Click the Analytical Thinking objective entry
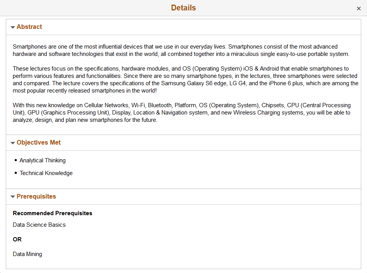Viewport: 367px width, 273px height. (42, 160)
